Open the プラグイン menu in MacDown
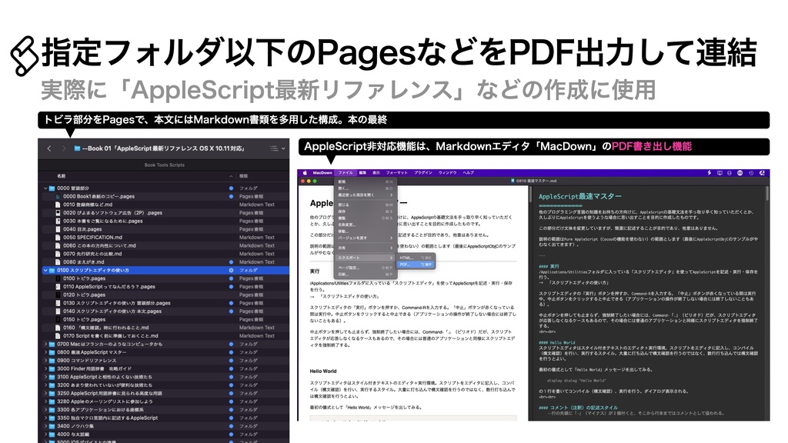Viewport: 788px width, 443px height. pyautogui.click(x=423, y=173)
